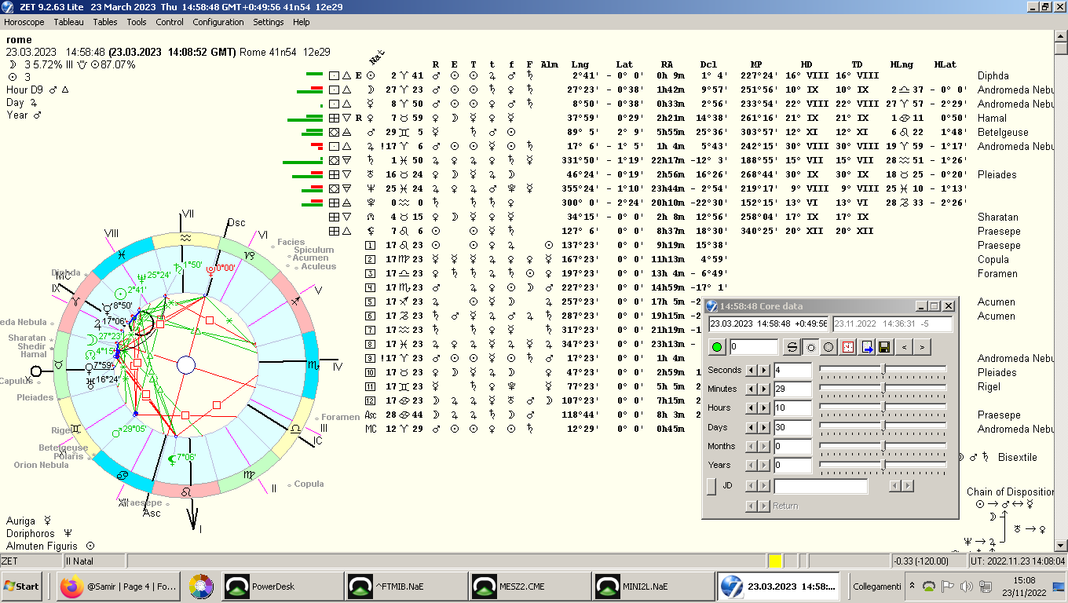Click the step value field next to green button

coord(753,347)
